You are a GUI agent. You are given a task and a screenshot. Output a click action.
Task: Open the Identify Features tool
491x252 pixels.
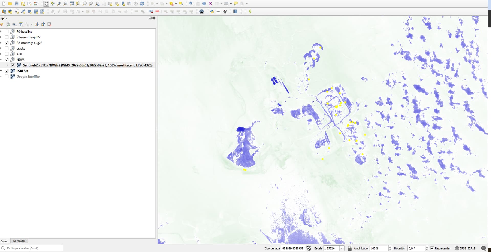pos(191,4)
